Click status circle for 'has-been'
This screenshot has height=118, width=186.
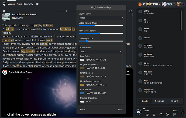[x=140, y=72]
